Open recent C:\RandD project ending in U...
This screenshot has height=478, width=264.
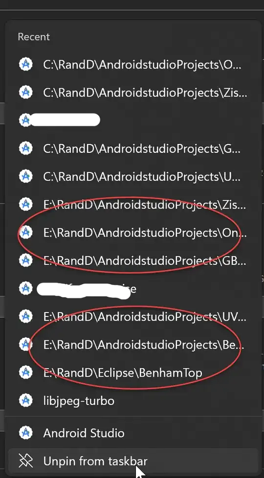(x=134, y=176)
